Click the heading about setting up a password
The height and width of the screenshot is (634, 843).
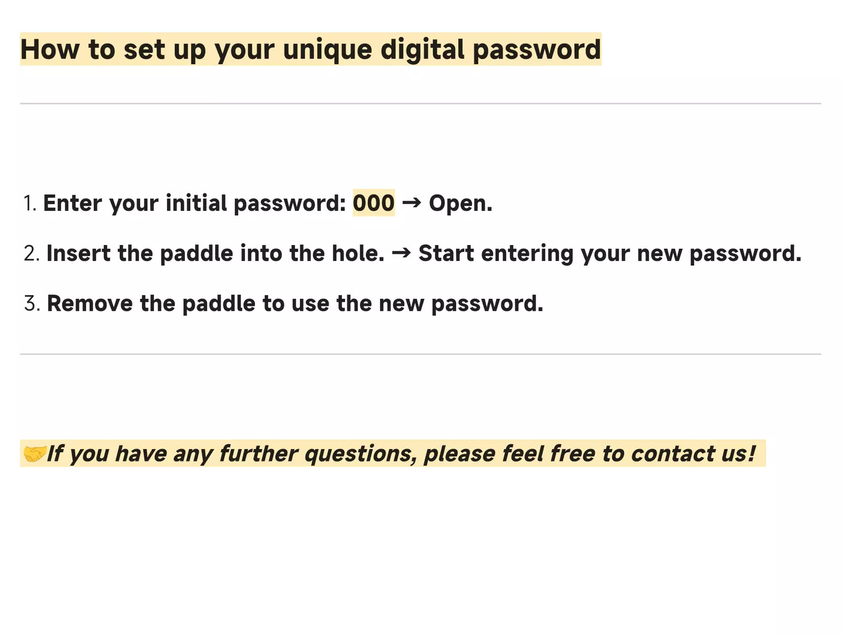point(310,50)
